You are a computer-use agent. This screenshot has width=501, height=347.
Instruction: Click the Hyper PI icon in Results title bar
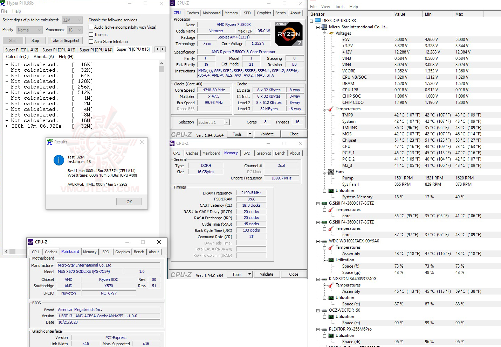tap(50, 142)
